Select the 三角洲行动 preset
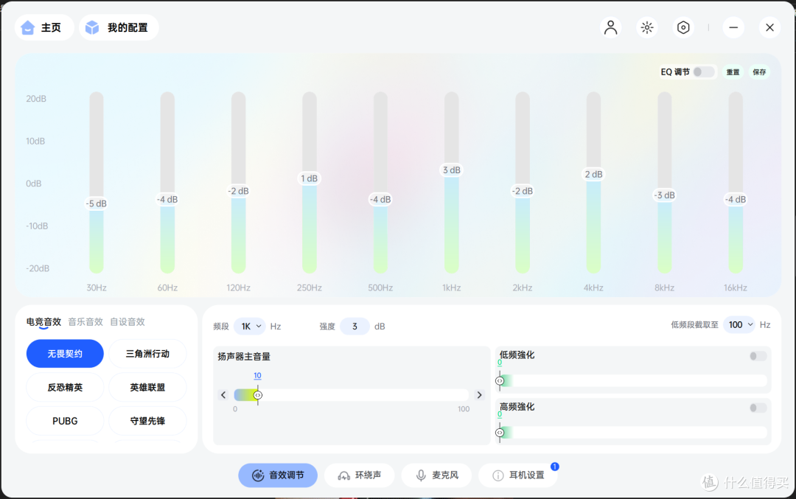This screenshot has width=796, height=499. [147, 354]
